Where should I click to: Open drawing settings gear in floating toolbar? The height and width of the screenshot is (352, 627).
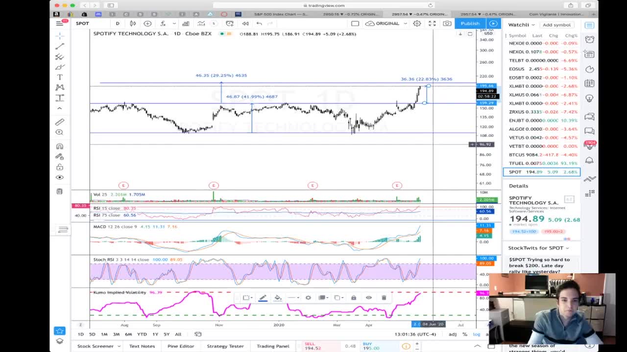point(308,298)
